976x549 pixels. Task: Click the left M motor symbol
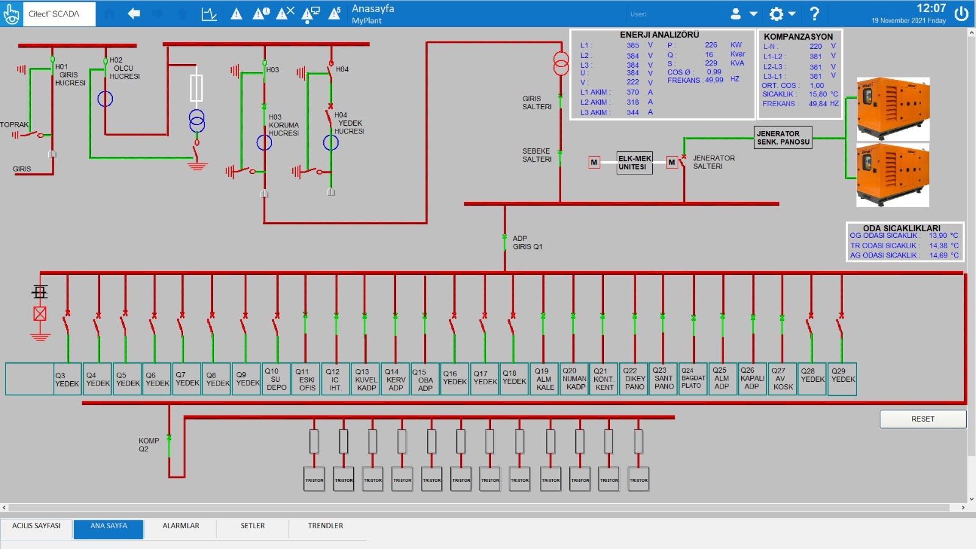point(594,162)
